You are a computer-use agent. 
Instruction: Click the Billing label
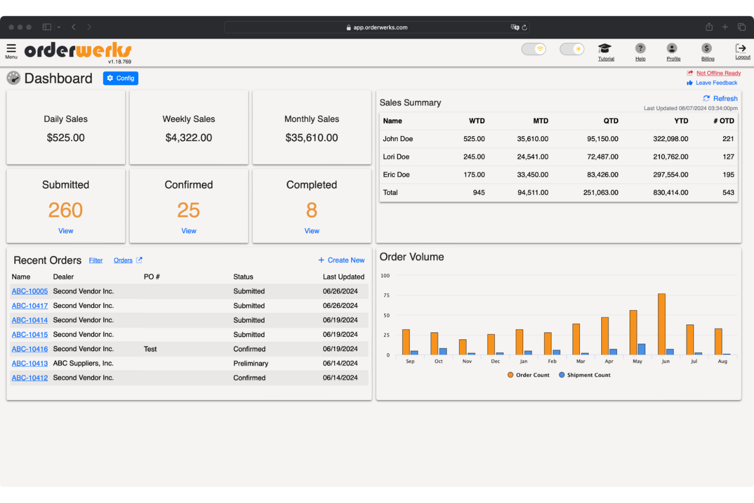pos(708,59)
